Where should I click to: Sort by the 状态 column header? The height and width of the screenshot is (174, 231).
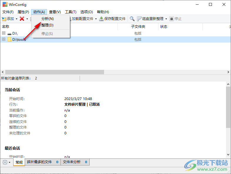pos(180,27)
